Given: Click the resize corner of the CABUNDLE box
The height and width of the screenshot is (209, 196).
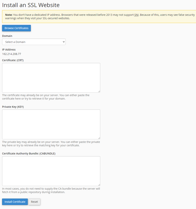Looking at the screenshot, I should [99, 185].
